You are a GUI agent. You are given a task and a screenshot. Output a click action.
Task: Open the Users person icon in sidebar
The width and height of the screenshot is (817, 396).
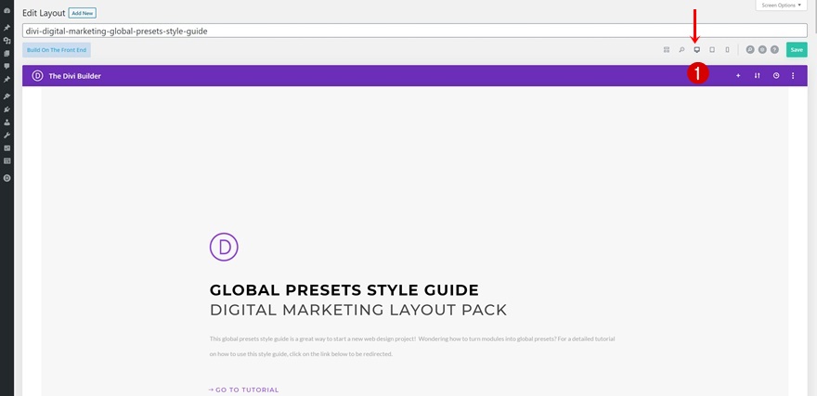coord(6,122)
